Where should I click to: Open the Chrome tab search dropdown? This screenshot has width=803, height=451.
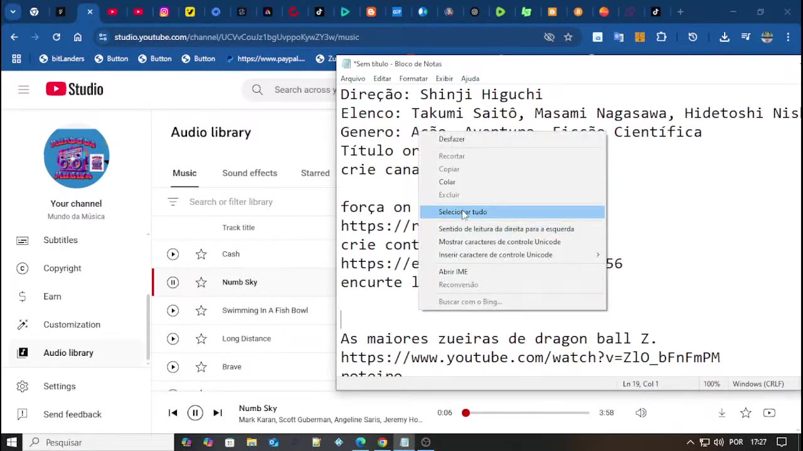click(13, 12)
